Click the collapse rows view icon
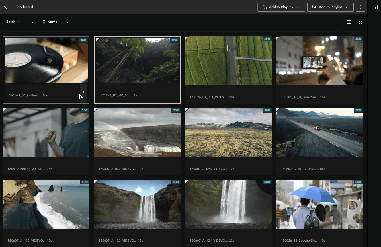Viewport: 381px width, 247px height. tap(349, 22)
